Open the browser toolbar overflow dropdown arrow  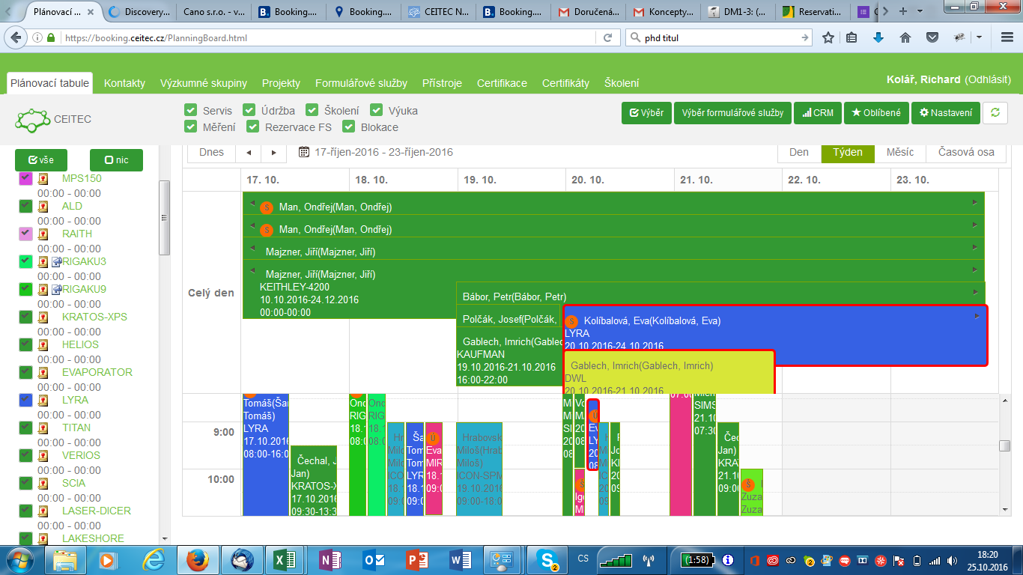click(980, 37)
